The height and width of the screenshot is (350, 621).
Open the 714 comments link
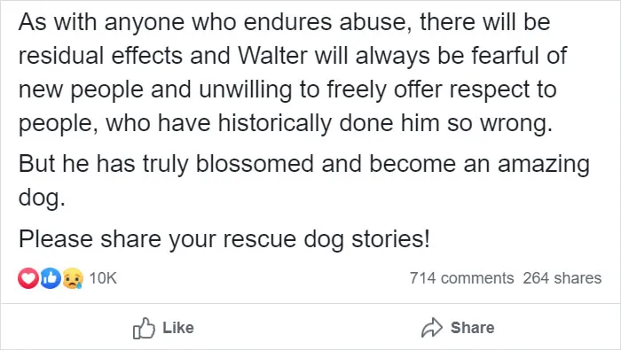462,278
